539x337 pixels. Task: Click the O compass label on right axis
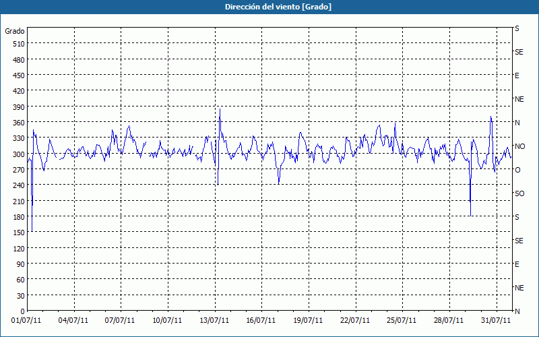point(517,170)
